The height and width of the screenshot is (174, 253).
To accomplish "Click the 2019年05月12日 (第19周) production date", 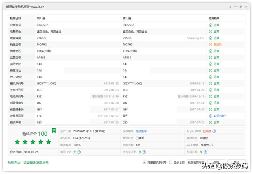I will pyautogui.click(x=89, y=131).
